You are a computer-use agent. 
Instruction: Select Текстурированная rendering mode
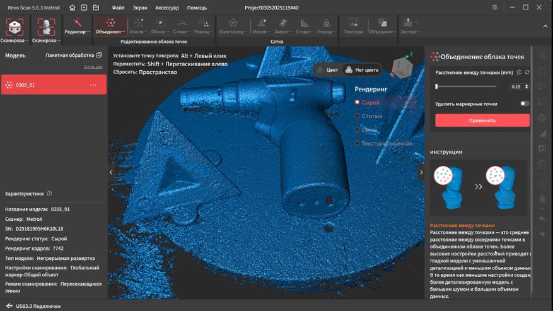pos(387,144)
